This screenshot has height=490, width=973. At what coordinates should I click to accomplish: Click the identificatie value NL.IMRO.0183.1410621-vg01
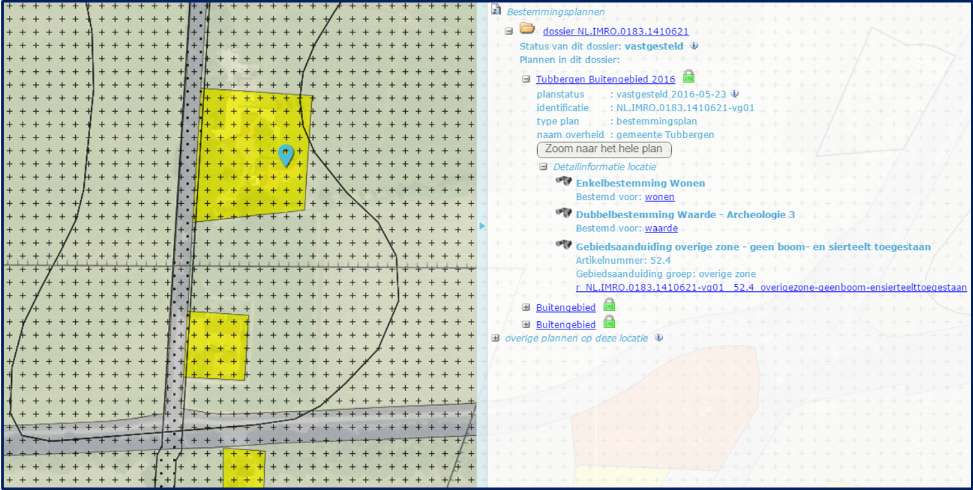pyautogui.click(x=685, y=107)
